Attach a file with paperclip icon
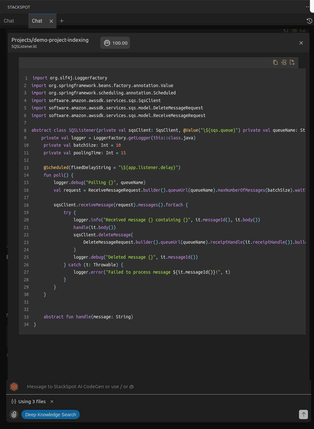314x429 pixels. pos(14,414)
